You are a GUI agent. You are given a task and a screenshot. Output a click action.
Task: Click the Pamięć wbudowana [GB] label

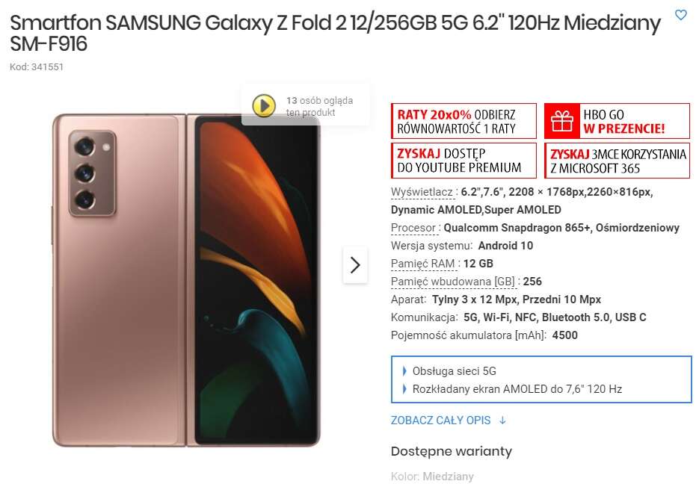coord(452,282)
